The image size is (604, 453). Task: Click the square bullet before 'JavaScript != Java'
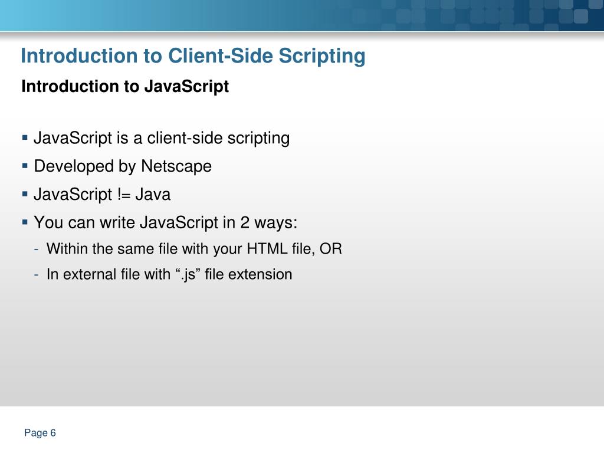pos(25,194)
